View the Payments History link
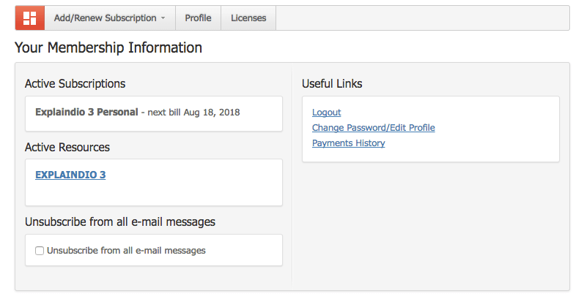 (x=348, y=143)
